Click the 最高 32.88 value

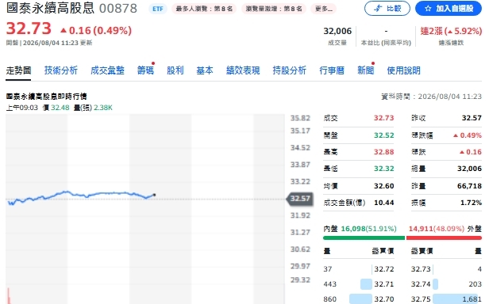pyautogui.click(x=384, y=152)
